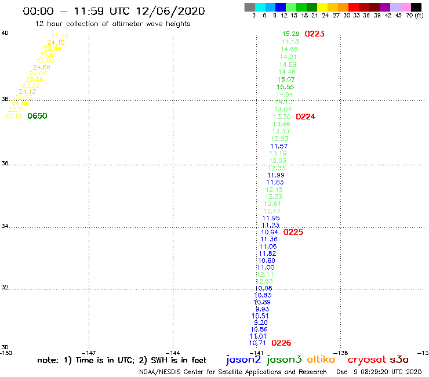This screenshot has width=429, height=377.
Task: Click the purple swatch in the color scale
Action: tap(385, 7)
